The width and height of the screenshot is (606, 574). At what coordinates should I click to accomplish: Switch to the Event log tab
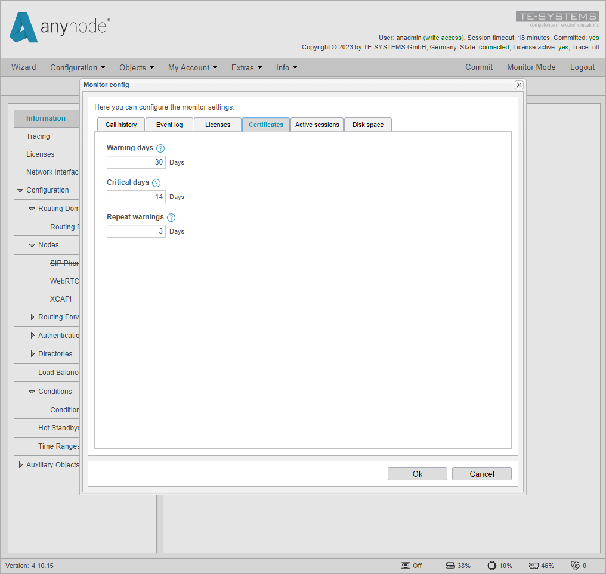click(169, 125)
